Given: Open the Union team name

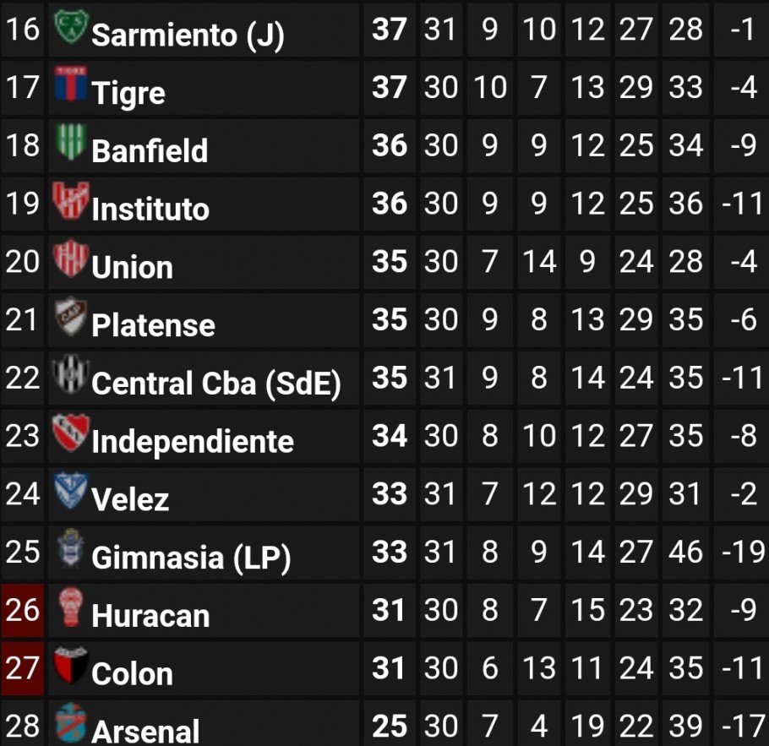Looking at the screenshot, I should [132, 267].
